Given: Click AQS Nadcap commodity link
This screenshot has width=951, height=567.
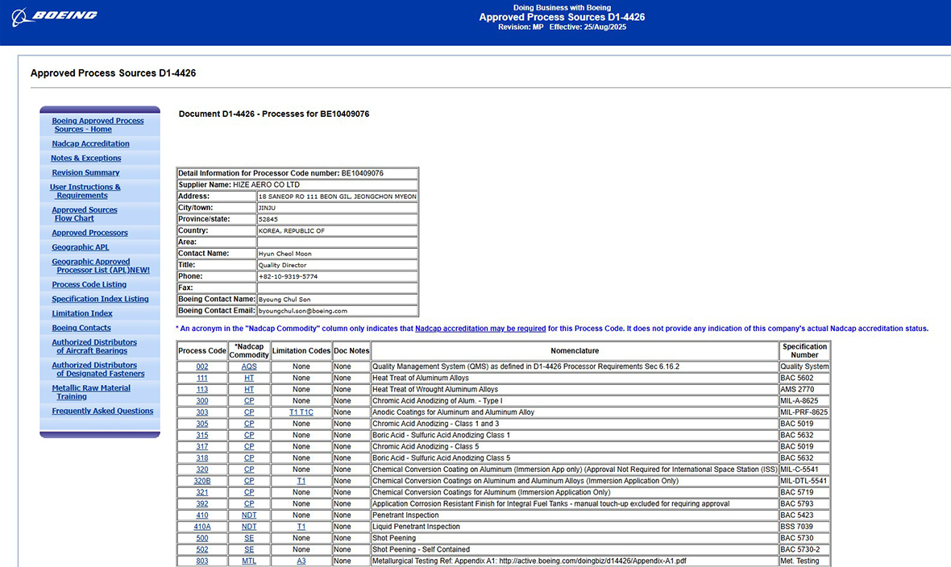Looking at the screenshot, I should pos(249,366).
